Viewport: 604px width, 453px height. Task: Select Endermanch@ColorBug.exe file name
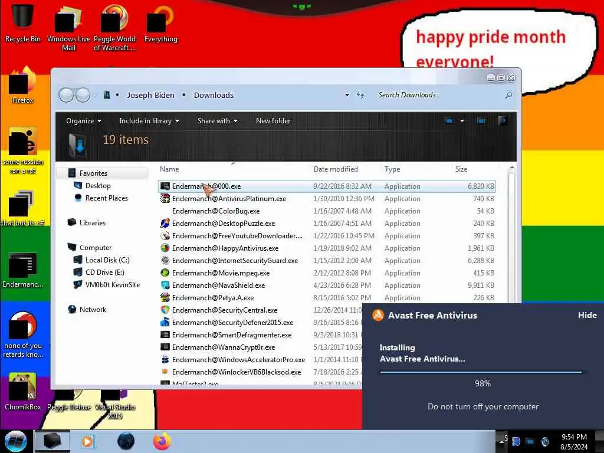[x=216, y=211]
